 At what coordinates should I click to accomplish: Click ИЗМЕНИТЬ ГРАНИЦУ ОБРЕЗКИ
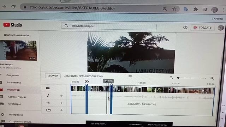[83, 76]
